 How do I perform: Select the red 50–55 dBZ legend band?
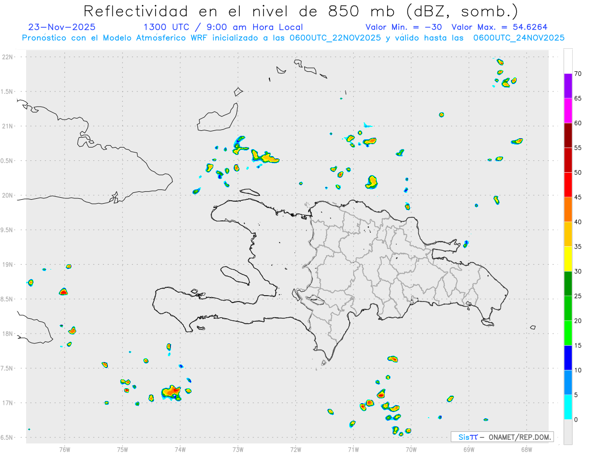[568, 160]
